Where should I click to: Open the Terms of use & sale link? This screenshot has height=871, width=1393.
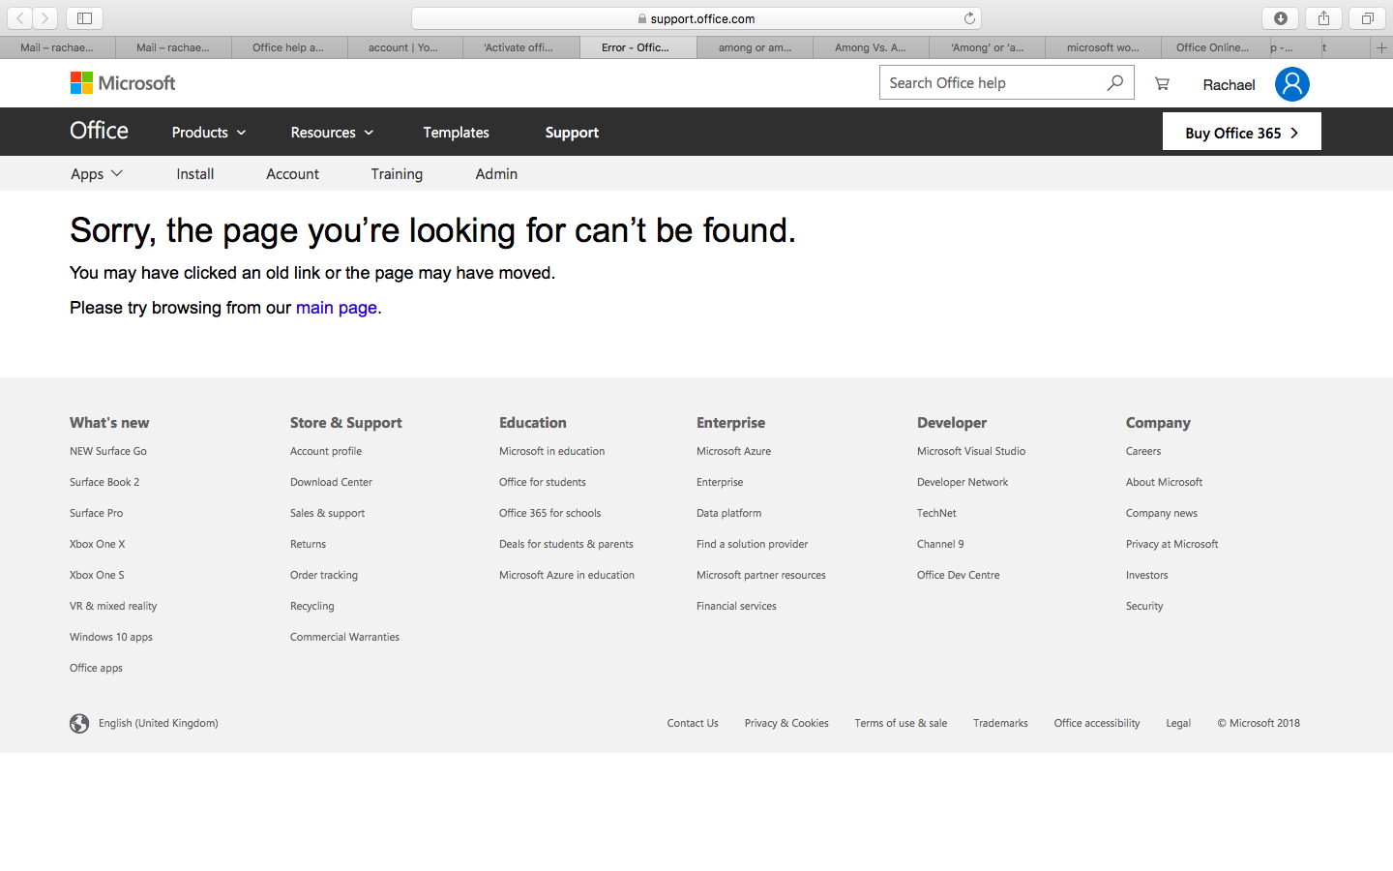[901, 723]
